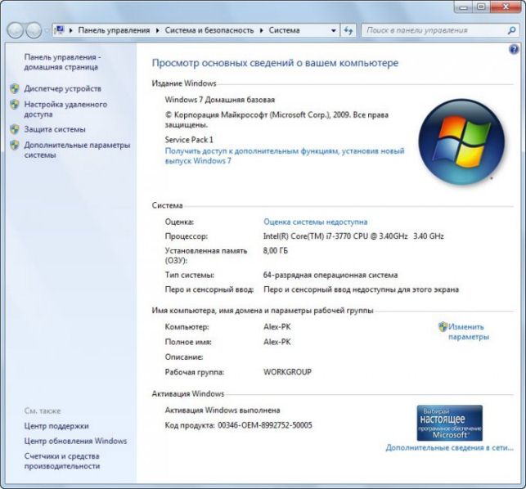526x489 pixels.
Task: Click the shield icon beside Защита системы
Action: [x=15, y=129]
